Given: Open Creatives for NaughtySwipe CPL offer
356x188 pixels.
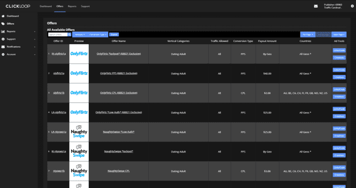Looking at the screenshot, I should click(339, 175).
